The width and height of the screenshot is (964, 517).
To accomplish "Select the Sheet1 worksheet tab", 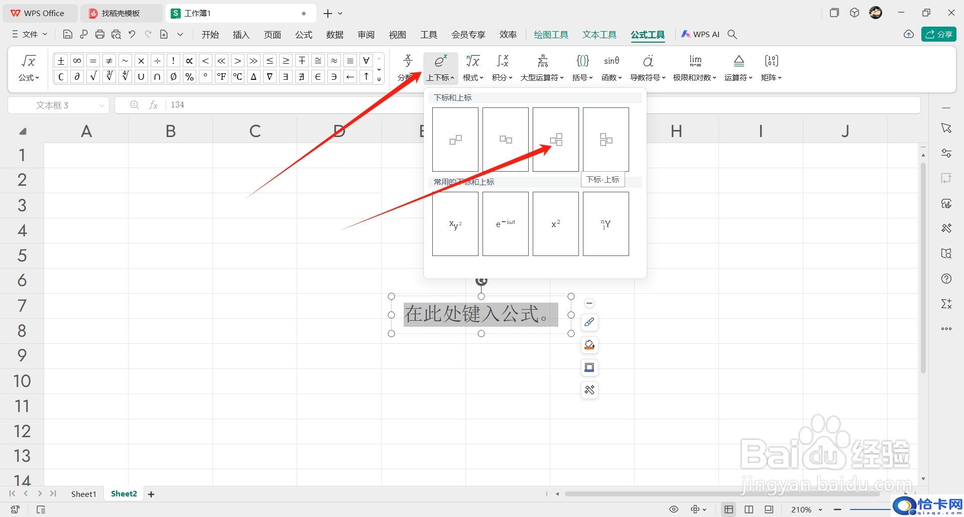I will click(83, 494).
